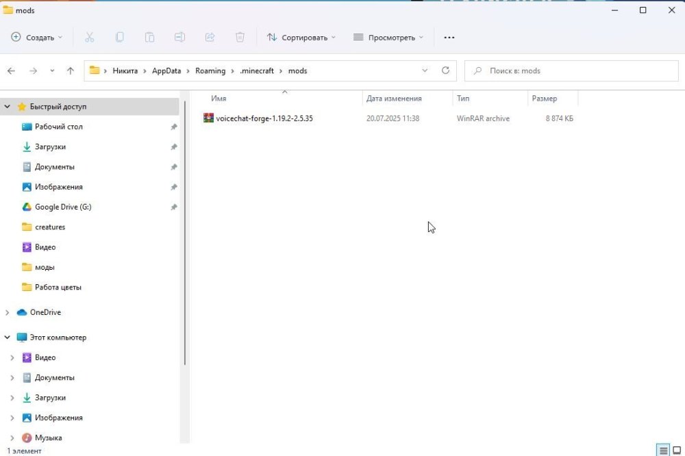Open Google Drive (G:) in sidebar
This screenshot has width=685, height=456.
[x=63, y=207]
